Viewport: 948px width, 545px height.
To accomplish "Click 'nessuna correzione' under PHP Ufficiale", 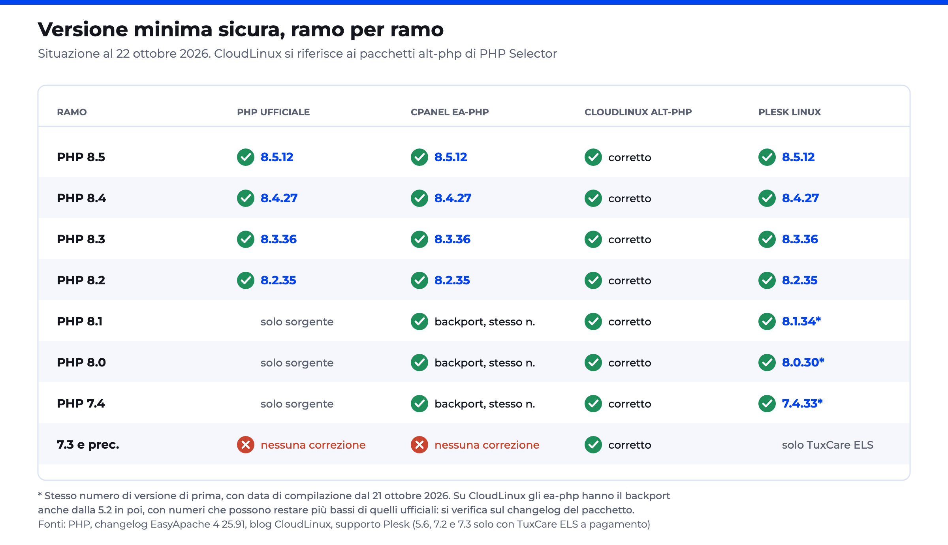I will [x=313, y=445].
